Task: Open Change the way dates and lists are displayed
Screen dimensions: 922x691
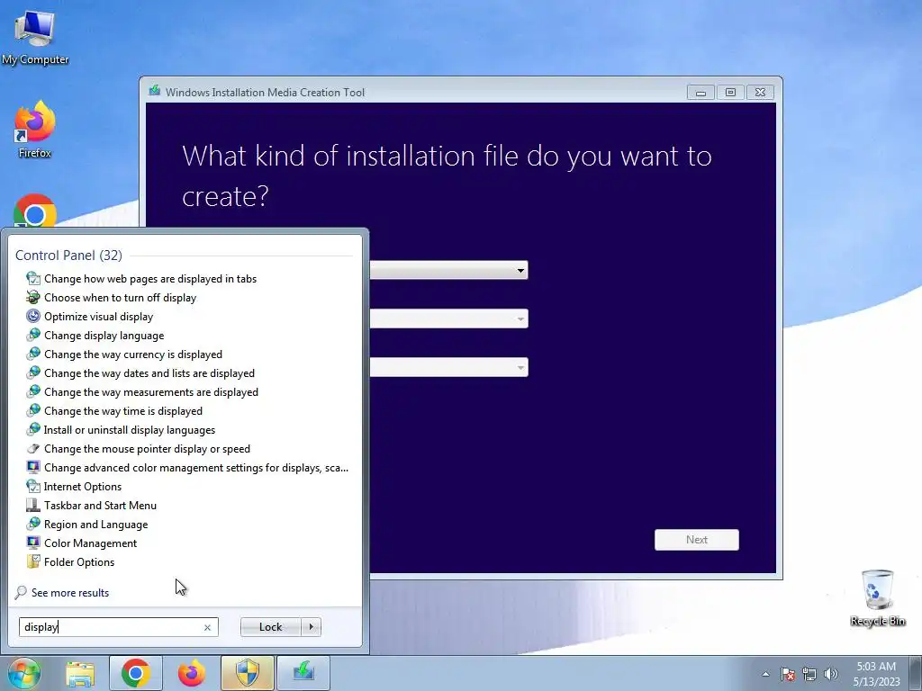Action: [x=149, y=373]
